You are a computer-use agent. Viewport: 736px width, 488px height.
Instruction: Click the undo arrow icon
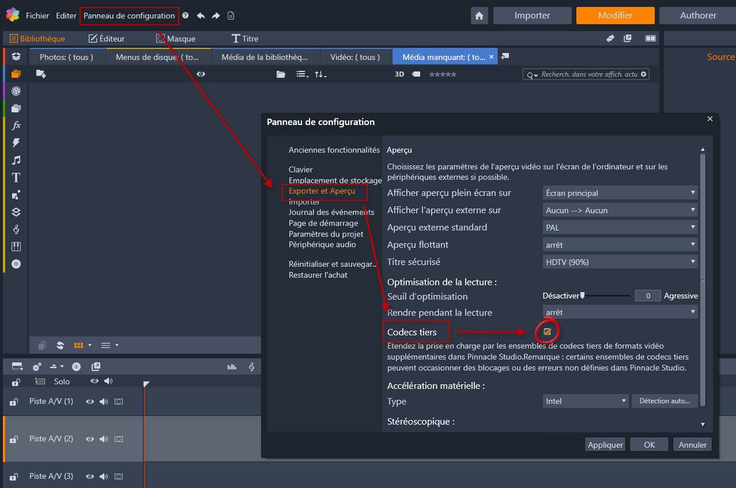coord(201,16)
